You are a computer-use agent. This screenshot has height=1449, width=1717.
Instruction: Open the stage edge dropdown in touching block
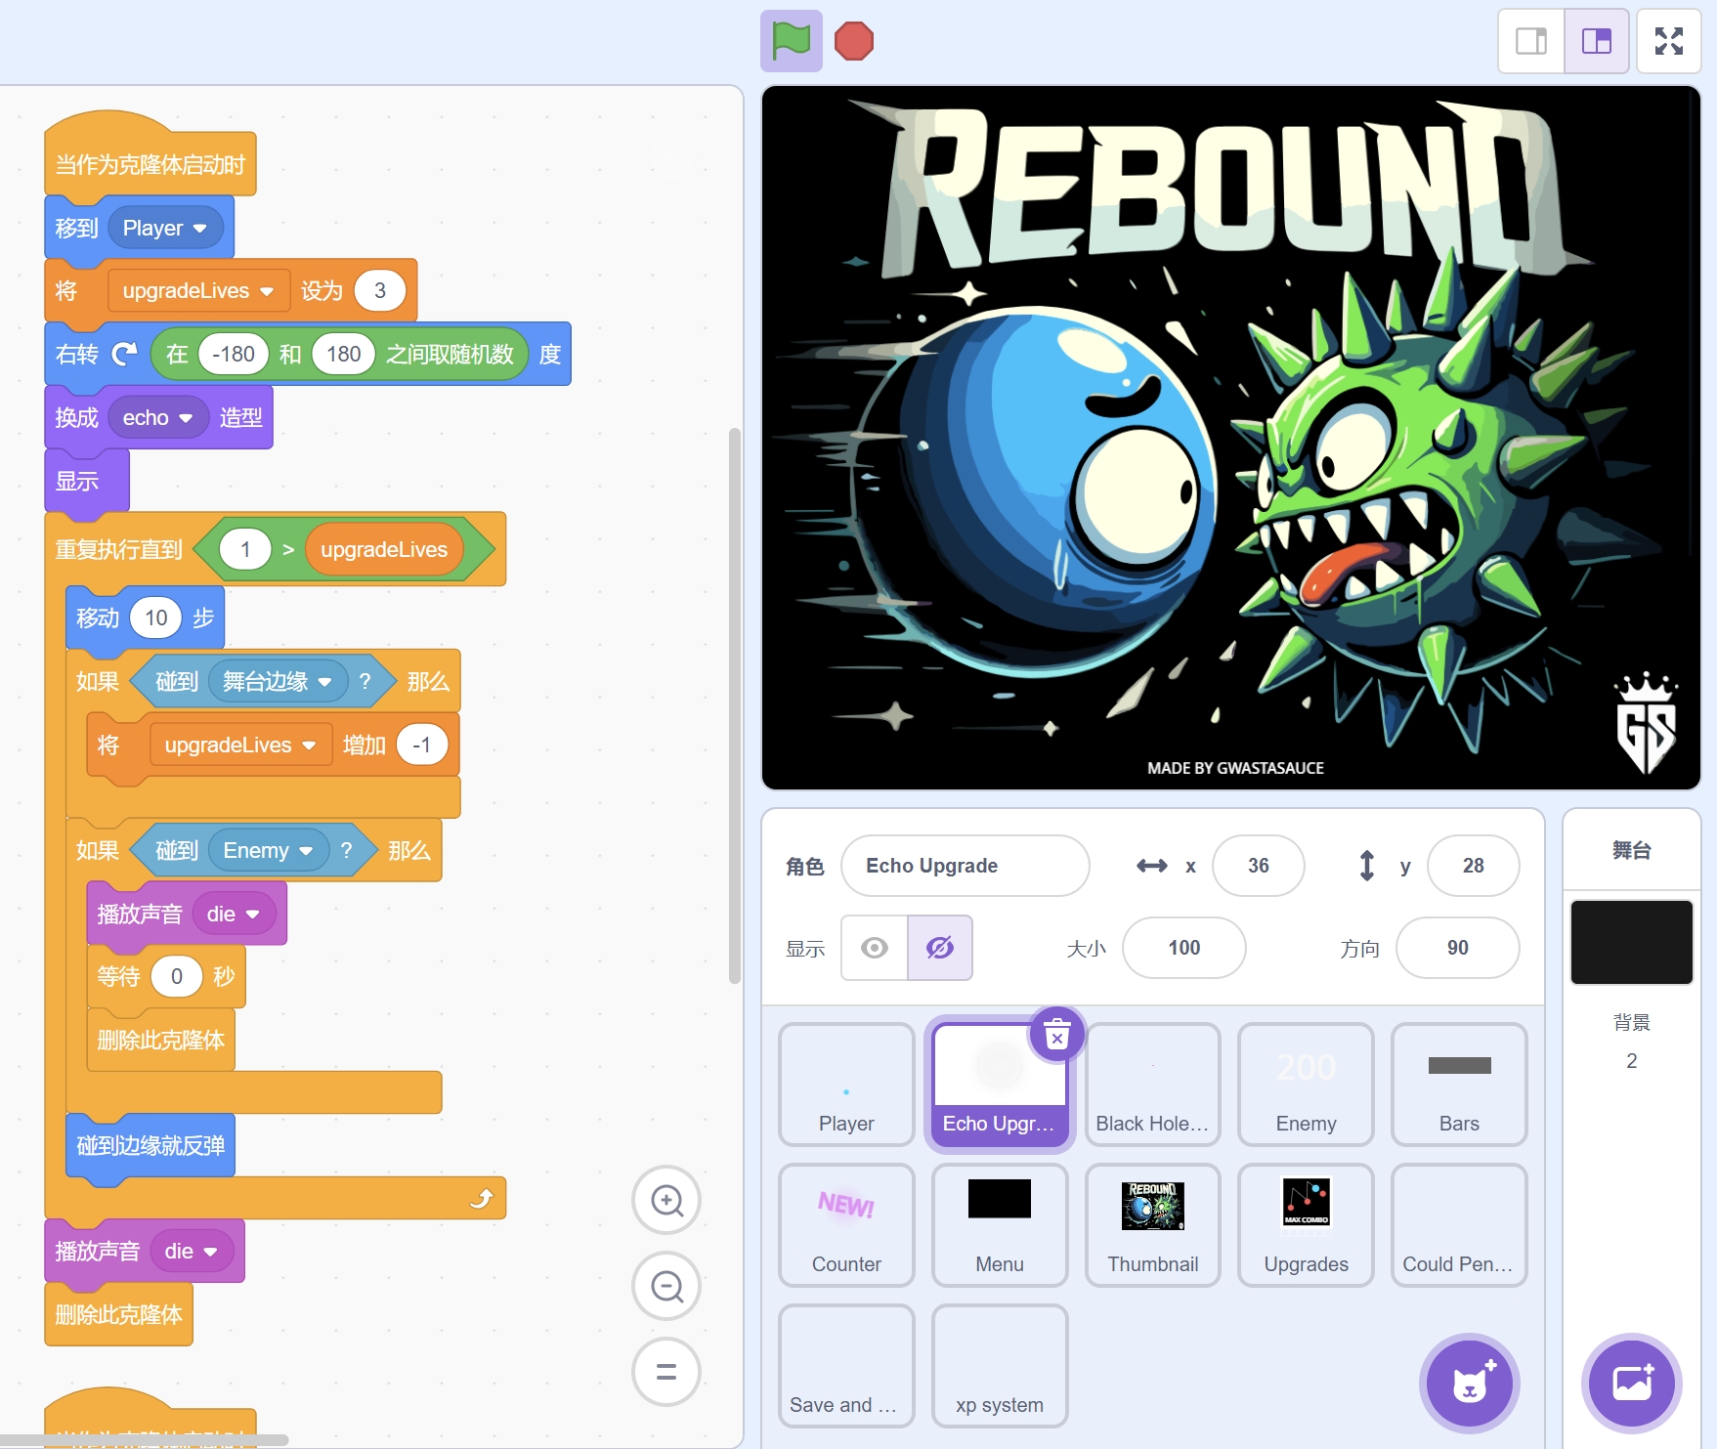point(278,681)
